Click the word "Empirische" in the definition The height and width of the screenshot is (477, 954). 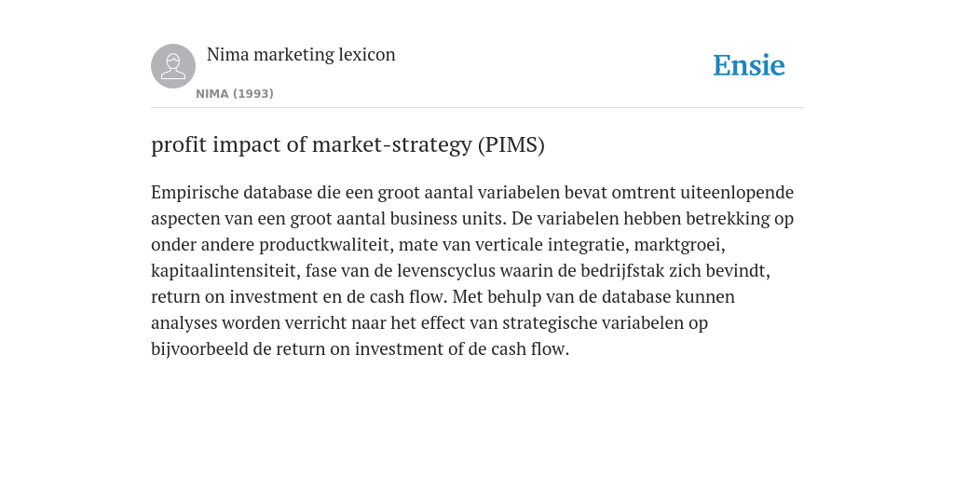tap(195, 192)
